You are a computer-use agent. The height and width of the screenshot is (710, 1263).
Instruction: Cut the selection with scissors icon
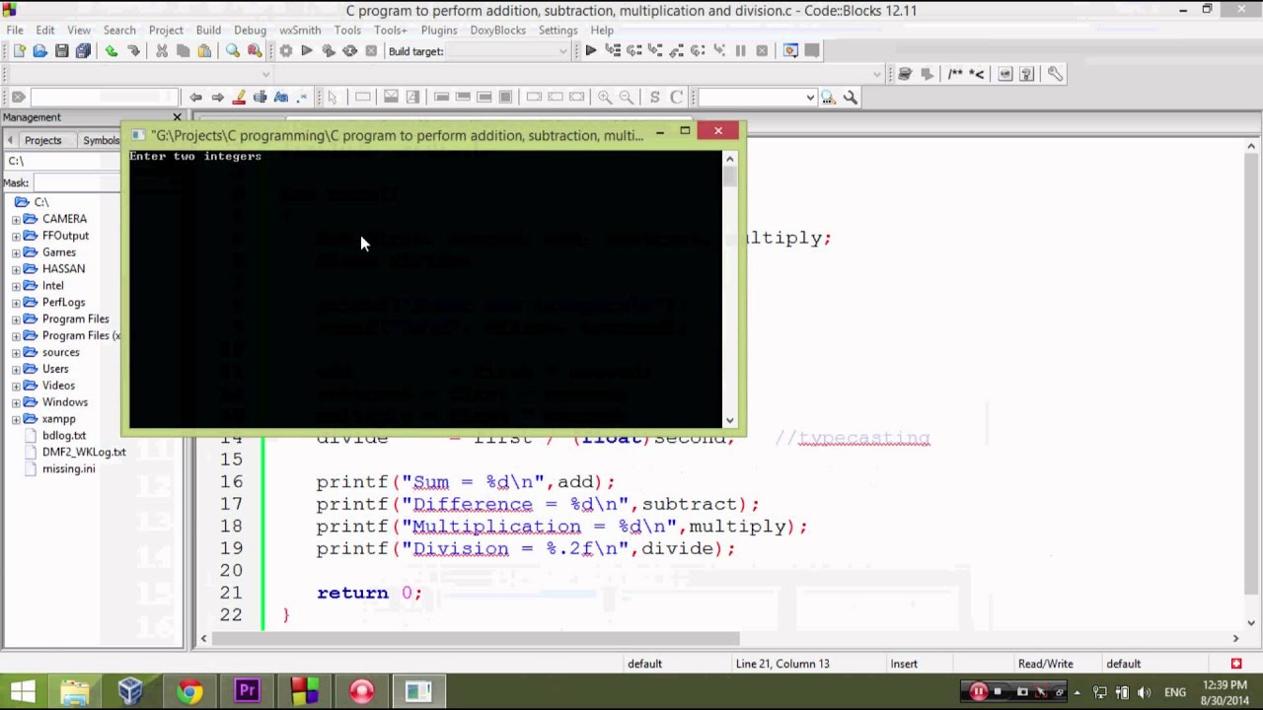[162, 51]
